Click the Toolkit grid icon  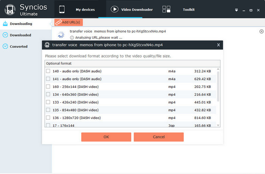[166, 9]
